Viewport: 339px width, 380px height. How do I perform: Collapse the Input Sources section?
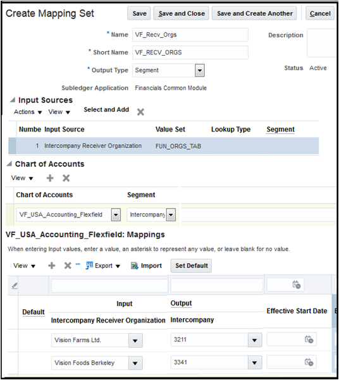[x=13, y=100]
